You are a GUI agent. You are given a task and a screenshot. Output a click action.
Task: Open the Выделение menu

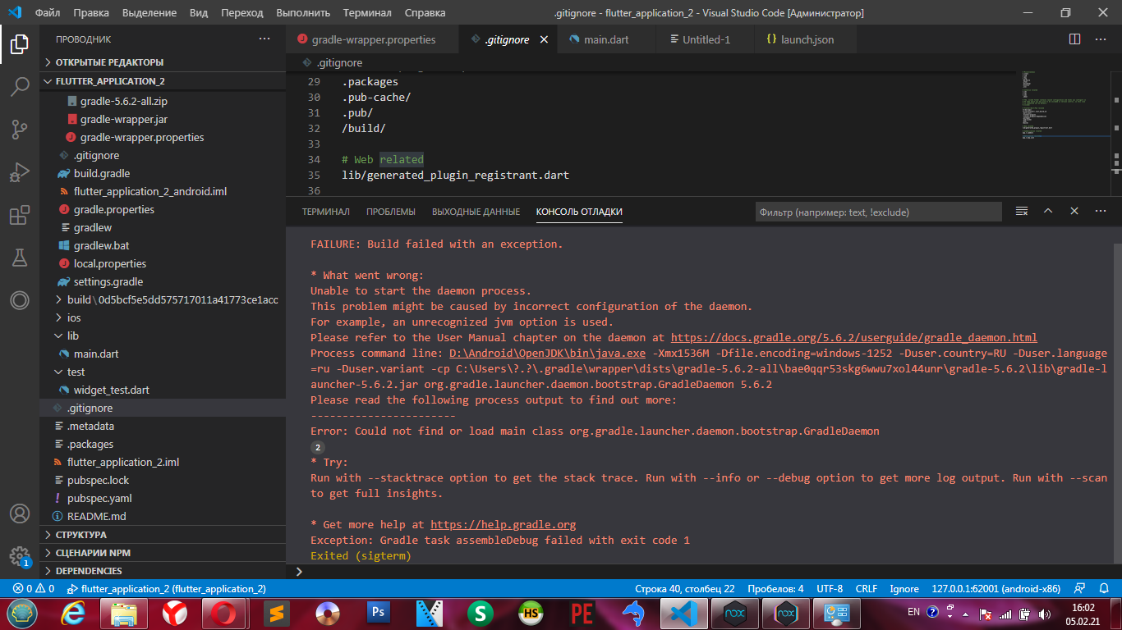click(149, 13)
